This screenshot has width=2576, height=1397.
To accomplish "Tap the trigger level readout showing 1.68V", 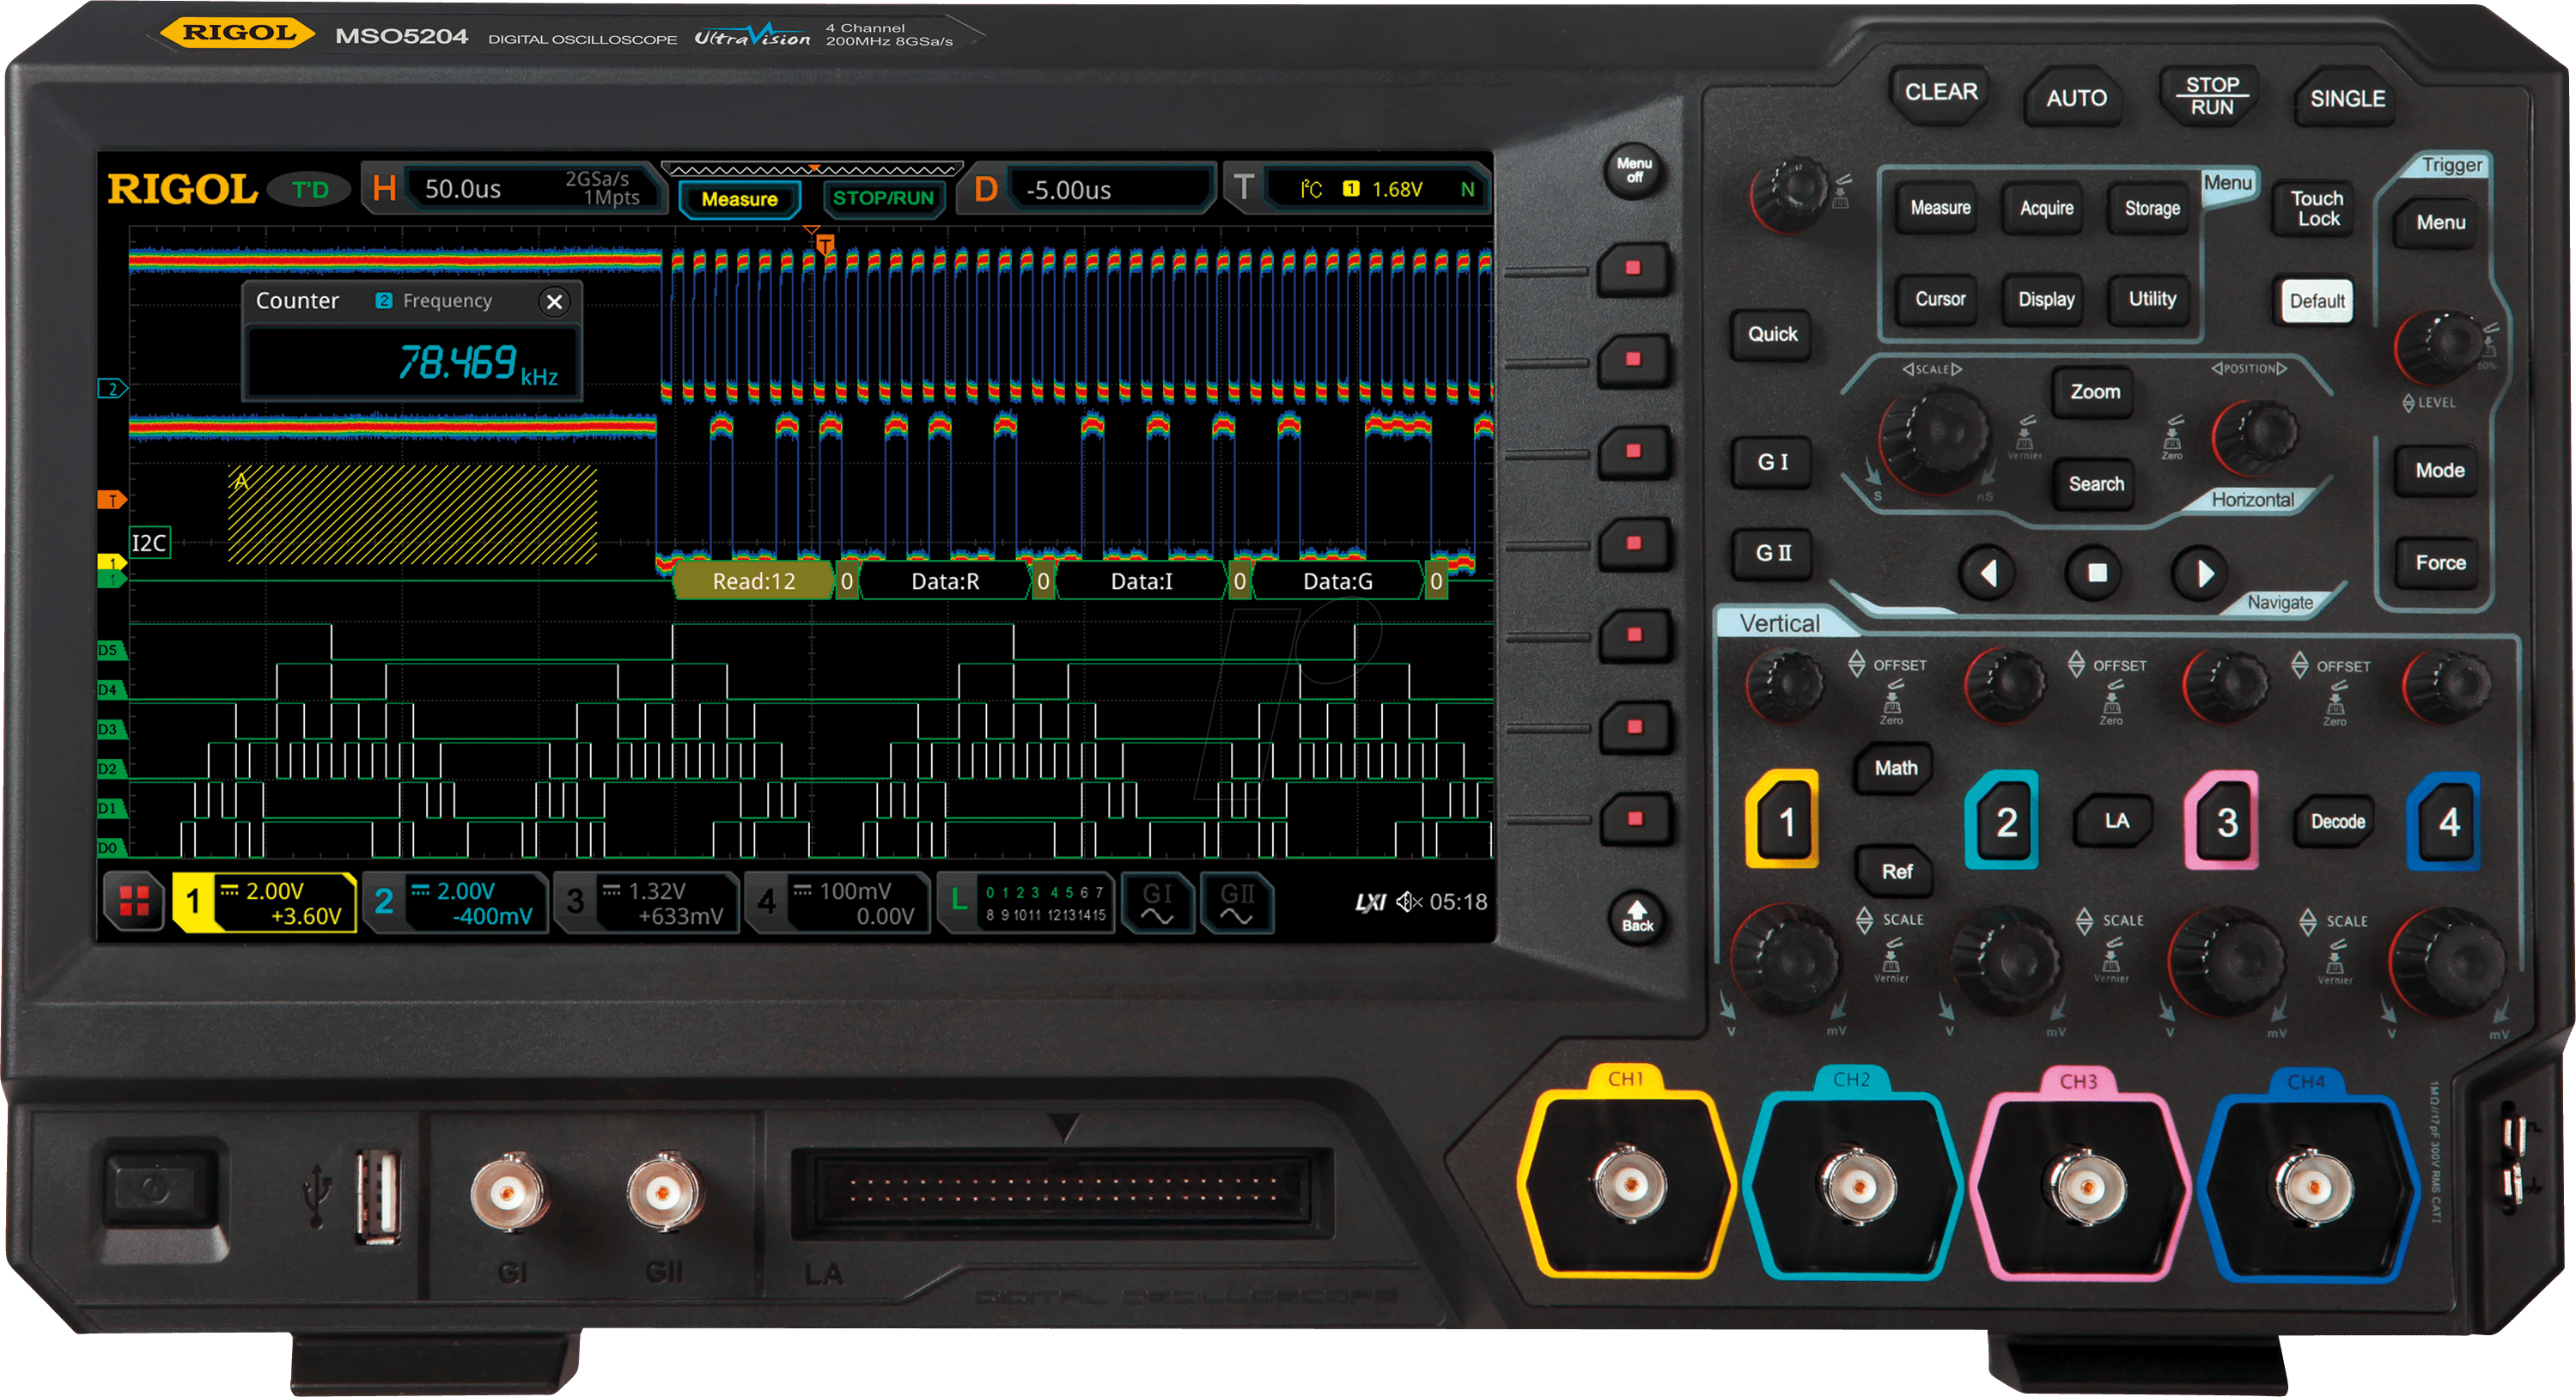I will tap(1397, 187).
